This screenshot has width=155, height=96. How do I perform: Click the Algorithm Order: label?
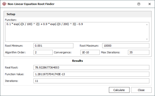point(15,52)
